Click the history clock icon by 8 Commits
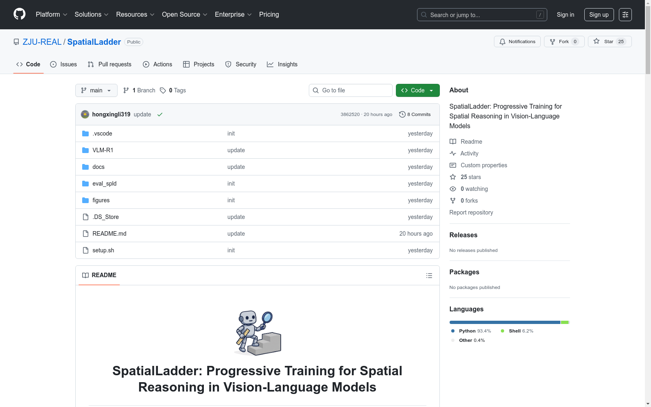 click(x=402, y=114)
